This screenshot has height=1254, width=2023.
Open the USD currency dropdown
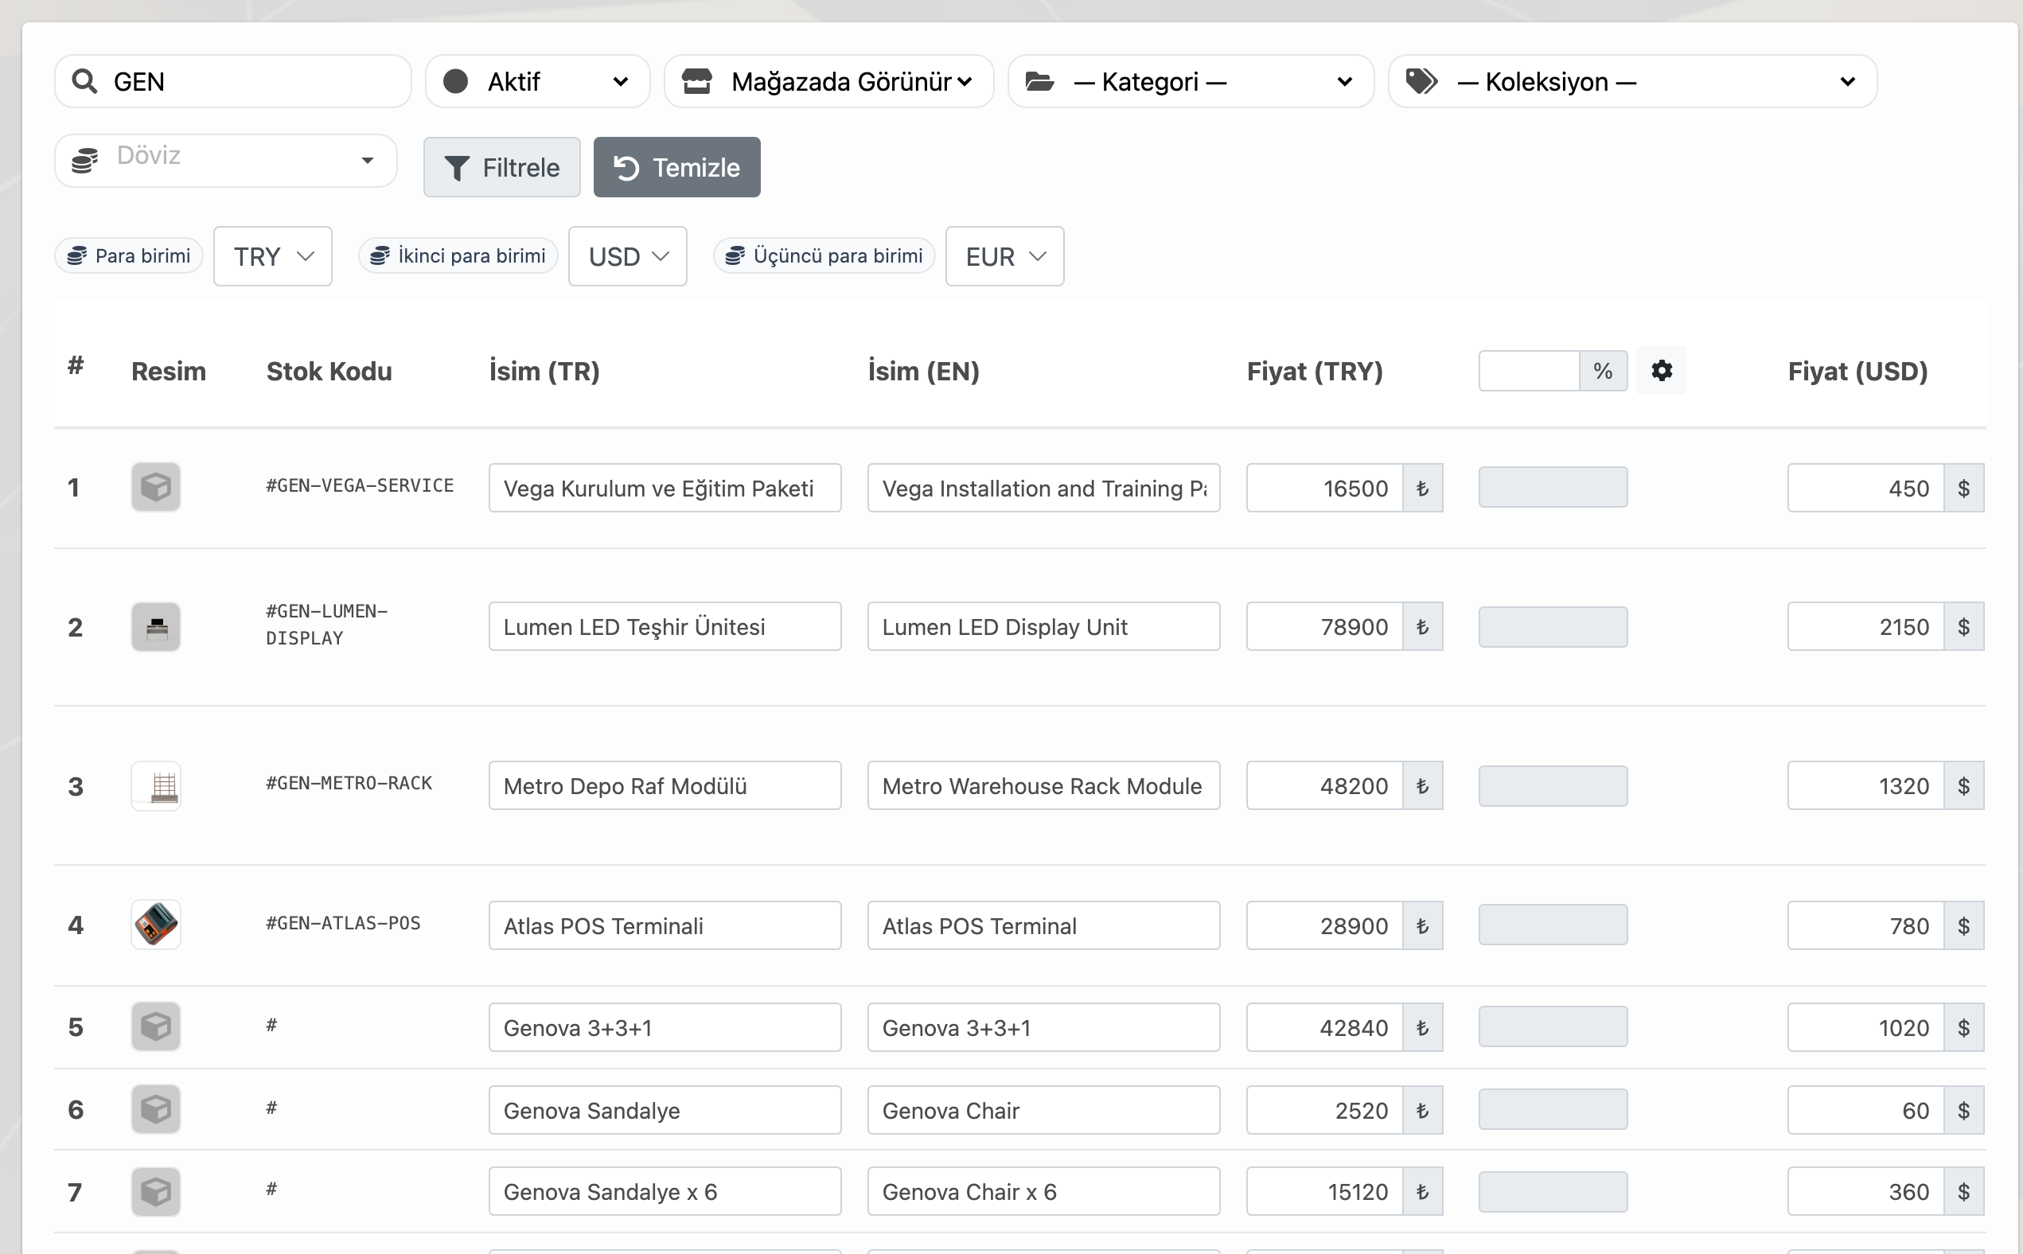click(628, 256)
